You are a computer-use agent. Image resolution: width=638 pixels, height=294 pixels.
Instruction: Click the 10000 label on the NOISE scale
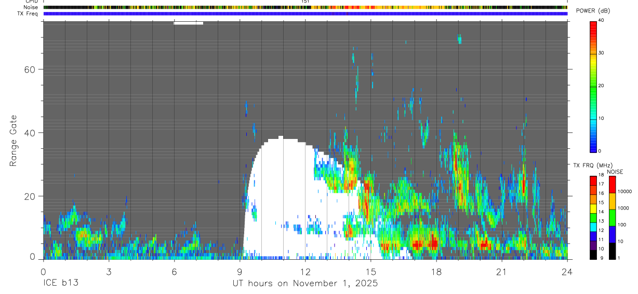[x=624, y=191]
